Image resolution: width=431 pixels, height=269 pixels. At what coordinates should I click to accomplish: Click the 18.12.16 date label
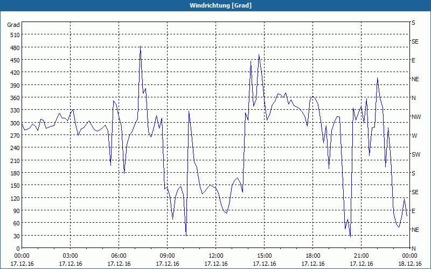410,264
